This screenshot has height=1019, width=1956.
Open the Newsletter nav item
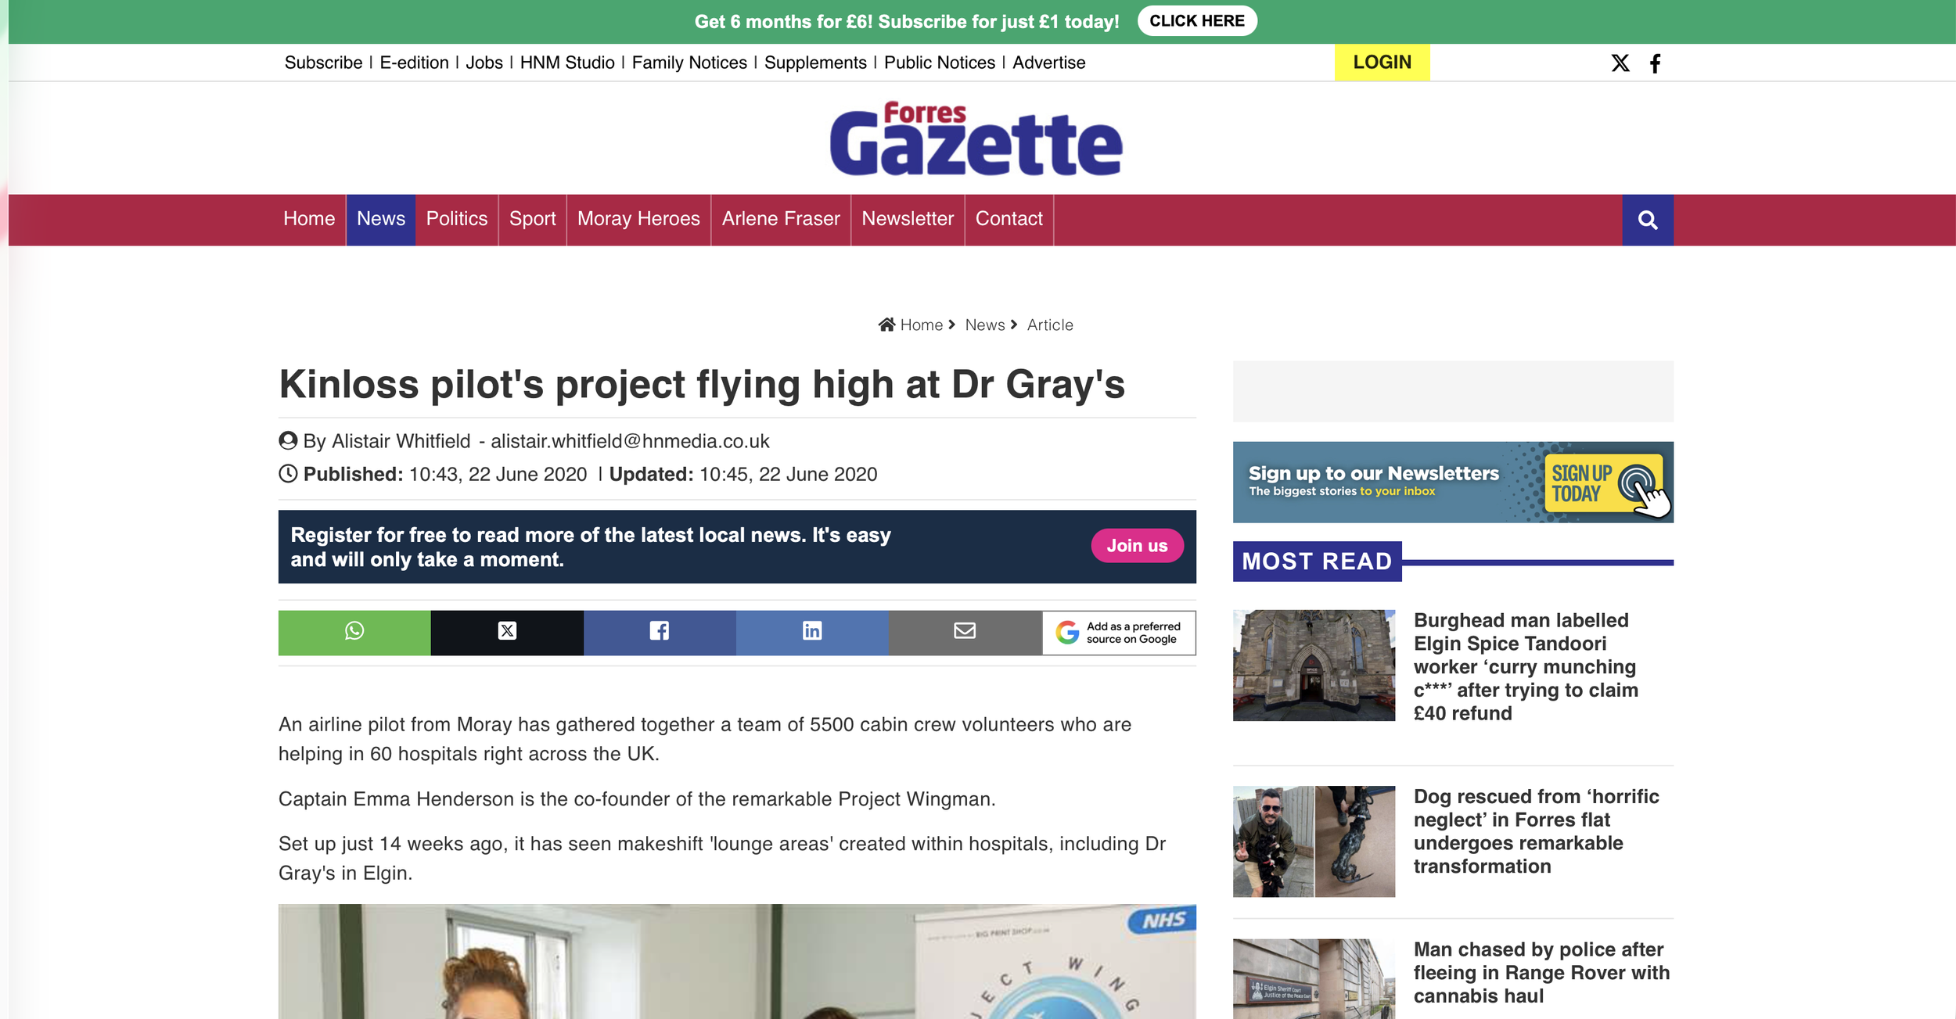[x=908, y=219]
